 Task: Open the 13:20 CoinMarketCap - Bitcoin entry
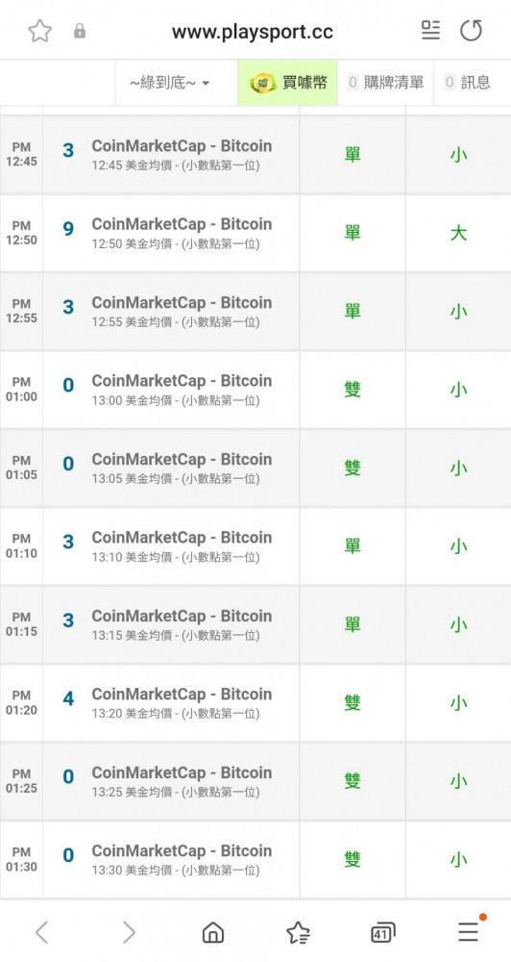point(182,703)
